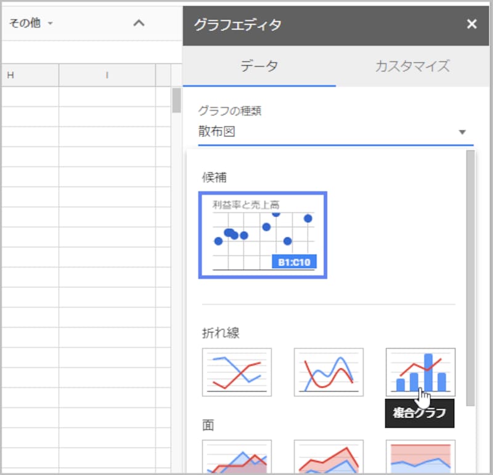The image size is (493, 475).
Task: Select the suggested scatter chart under 候補
Action: point(263,235)
